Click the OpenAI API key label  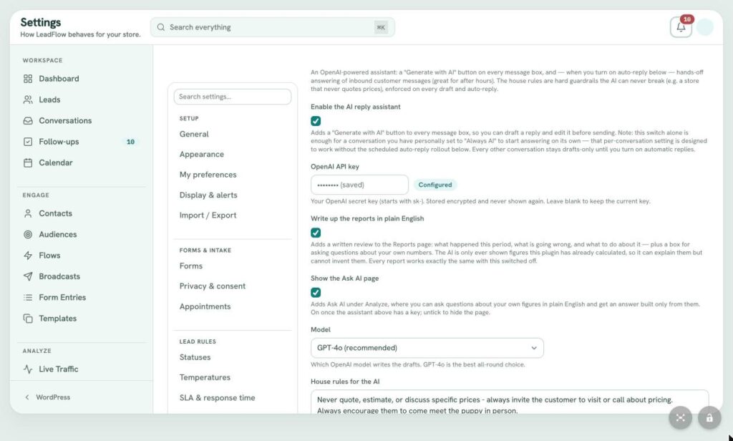tap(335, 167)
